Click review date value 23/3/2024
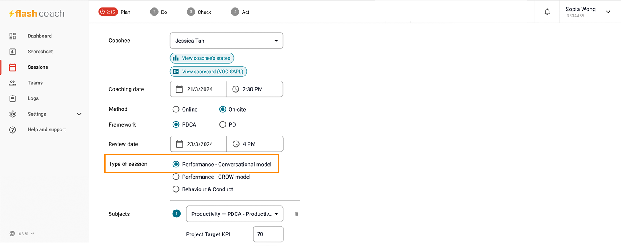This screenshot has height=246, width=621. (200, 144)
